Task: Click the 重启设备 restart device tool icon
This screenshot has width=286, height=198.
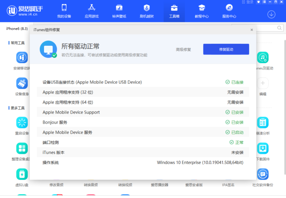Action: pos(22,122)
